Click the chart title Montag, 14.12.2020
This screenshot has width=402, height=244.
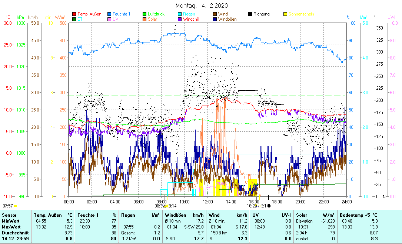[x=202, y=6]
